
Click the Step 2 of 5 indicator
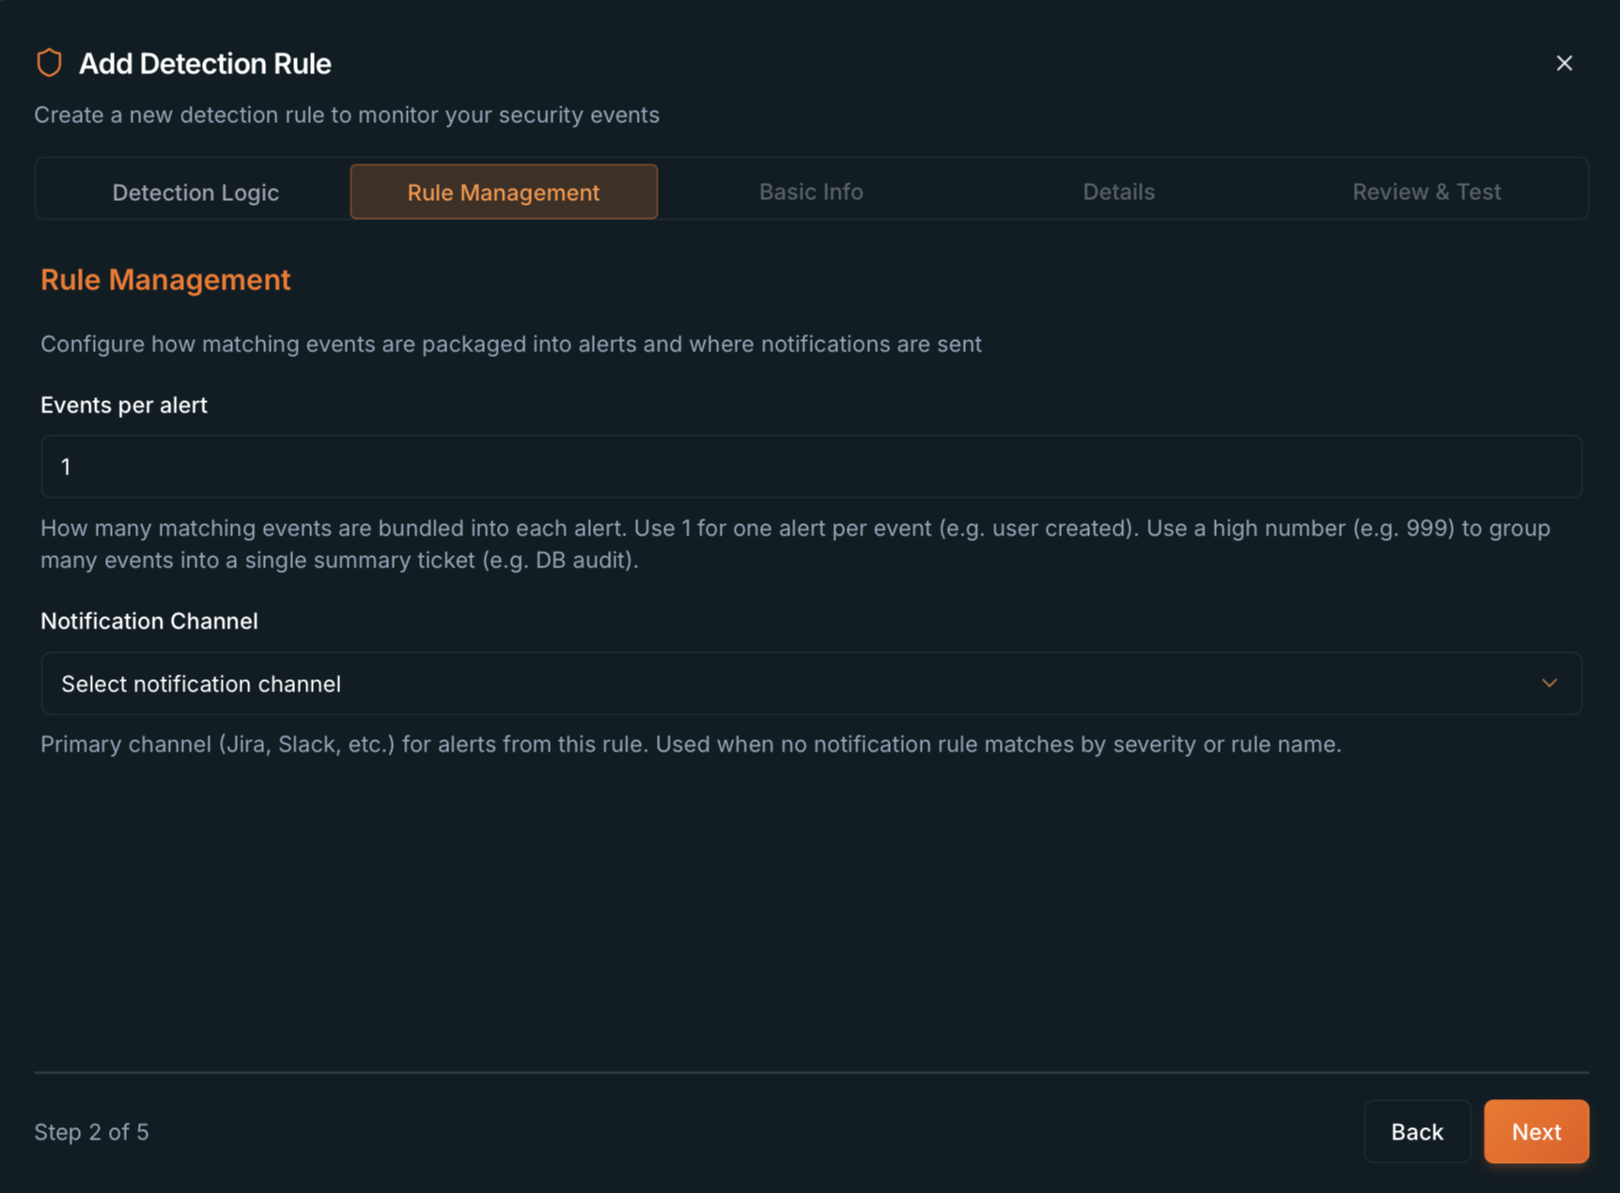pos(92,1132)
